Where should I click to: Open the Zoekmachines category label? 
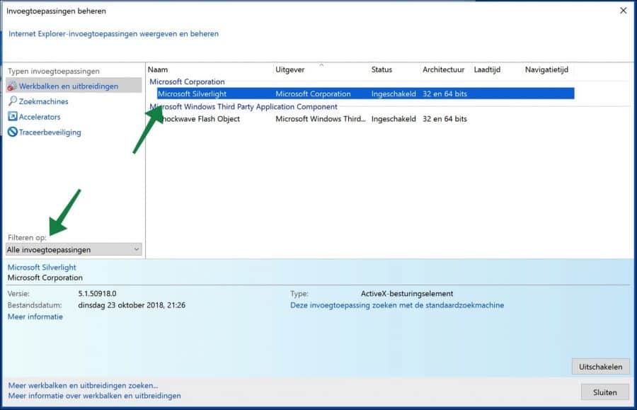coord(43,101)
